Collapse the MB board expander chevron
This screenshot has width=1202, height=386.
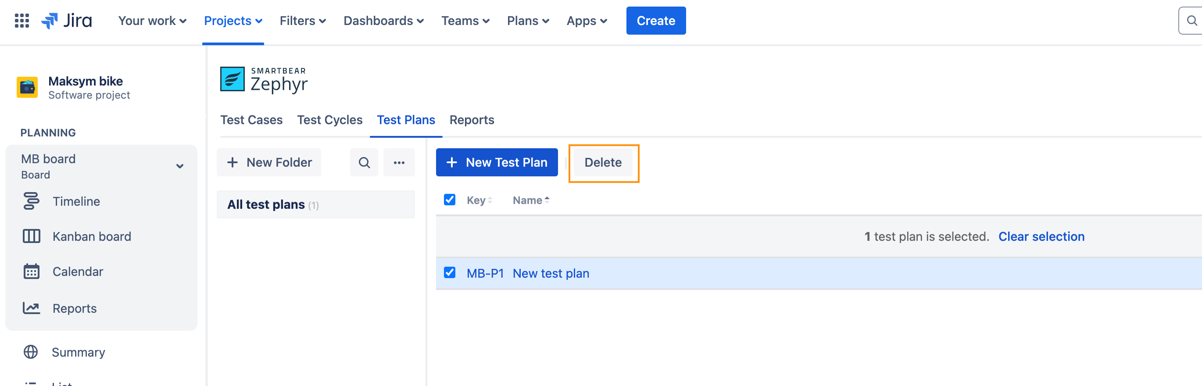[180, 166]
